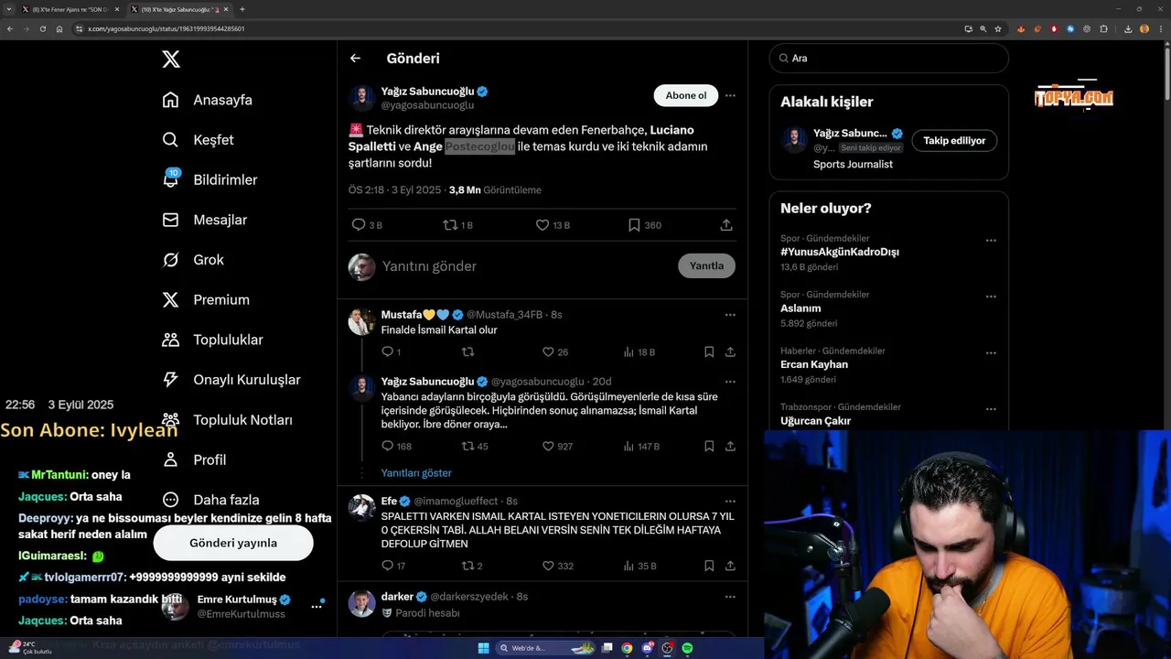The height and width of the screenshot is (659, 1171).
Task: Click the Takip ediliyor button
Action: [x=954, y=141]
